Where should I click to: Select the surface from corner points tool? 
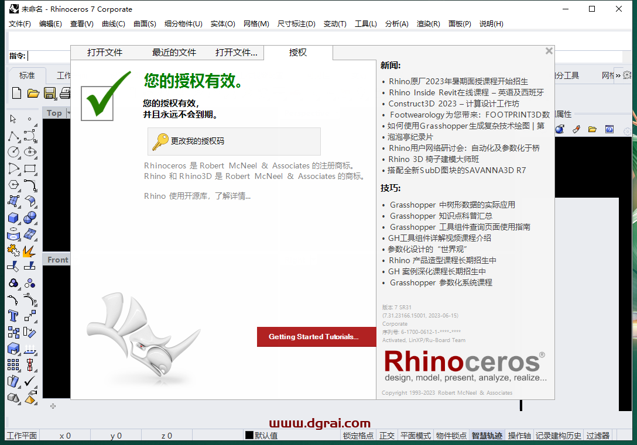pos(13,201)
